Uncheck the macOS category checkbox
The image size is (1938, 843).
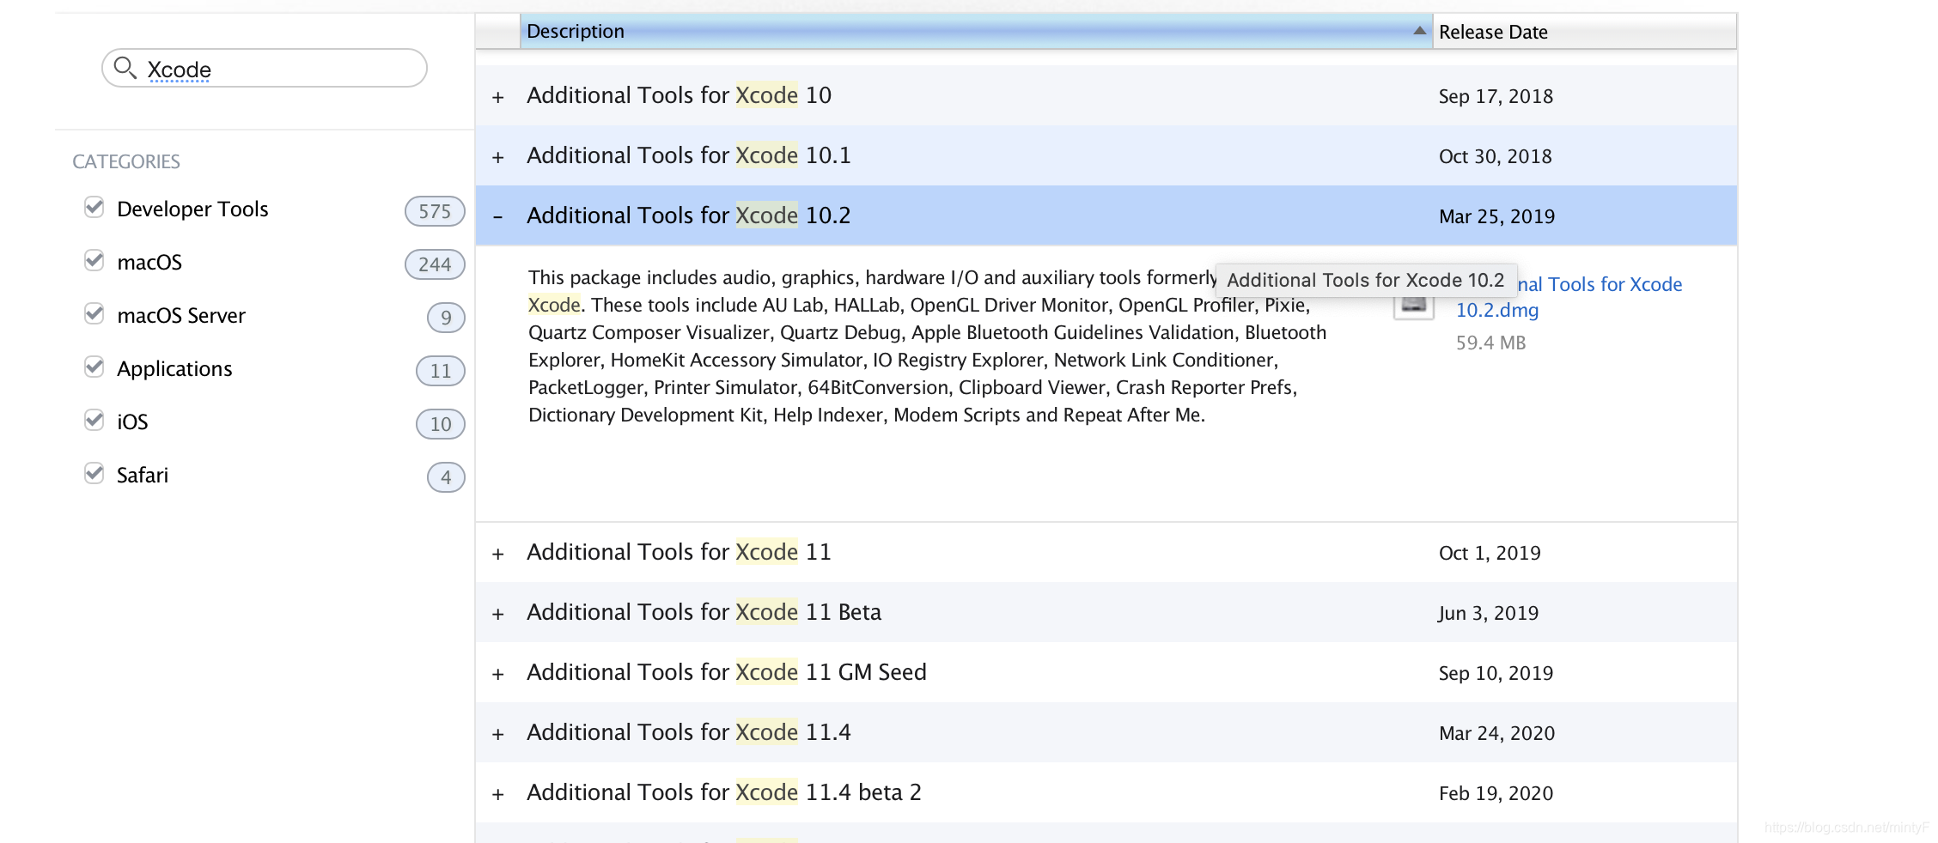(x=94, y=261)
